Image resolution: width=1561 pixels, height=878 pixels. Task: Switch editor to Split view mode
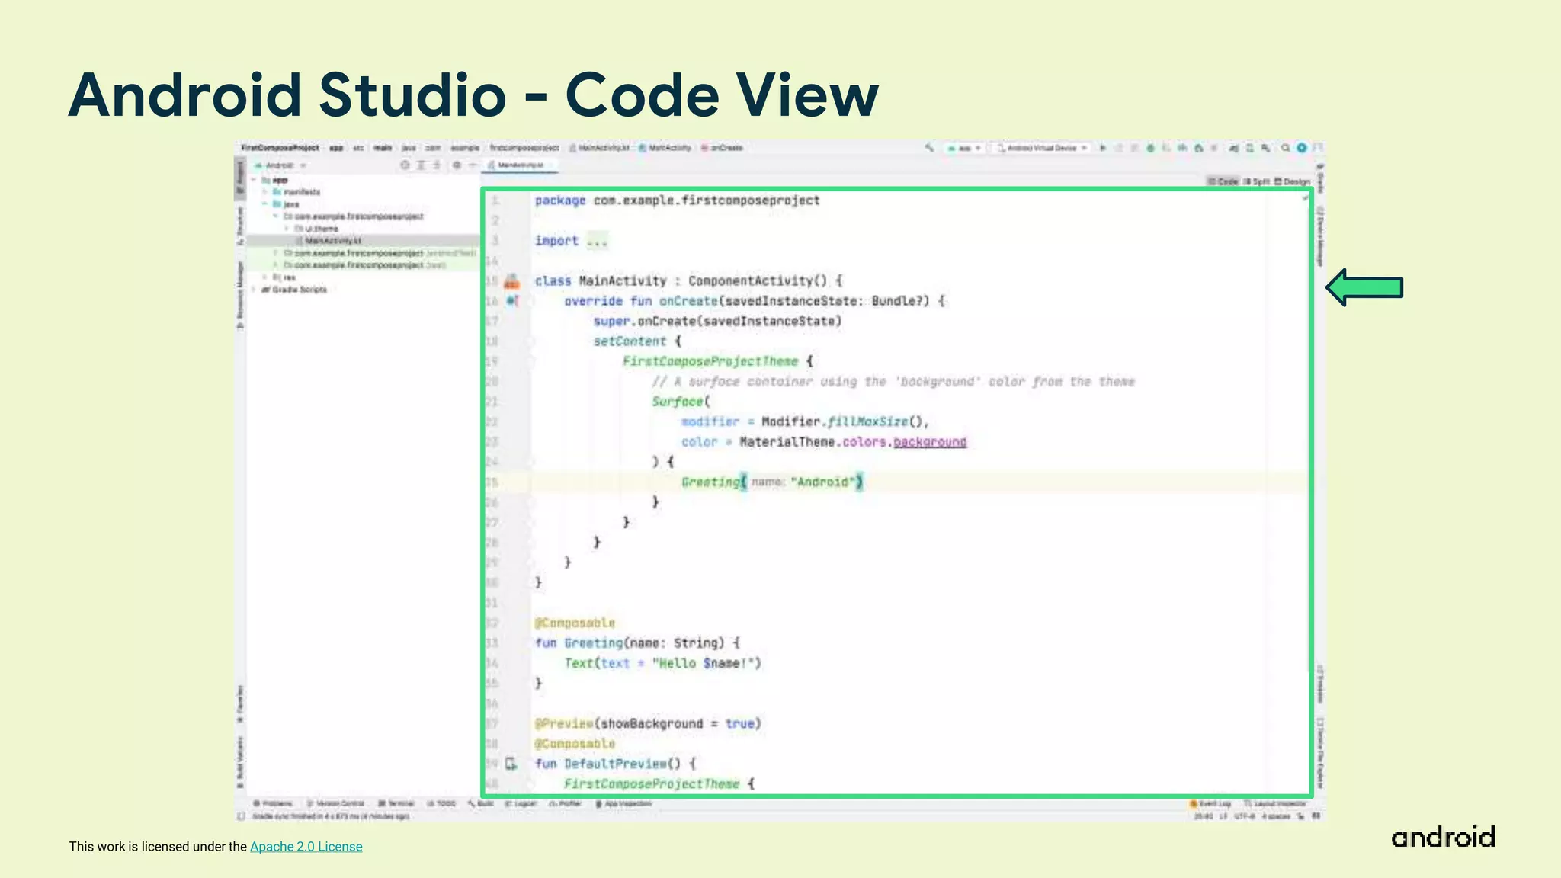[1256, 181]
